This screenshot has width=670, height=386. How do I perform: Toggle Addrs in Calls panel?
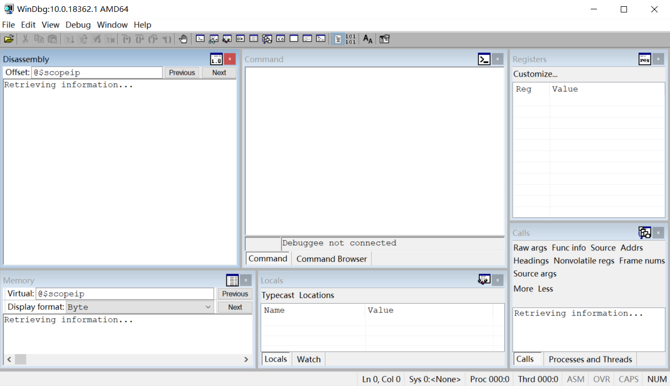click(x=632, y=248)
